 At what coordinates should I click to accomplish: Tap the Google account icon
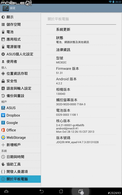(3, 123)
